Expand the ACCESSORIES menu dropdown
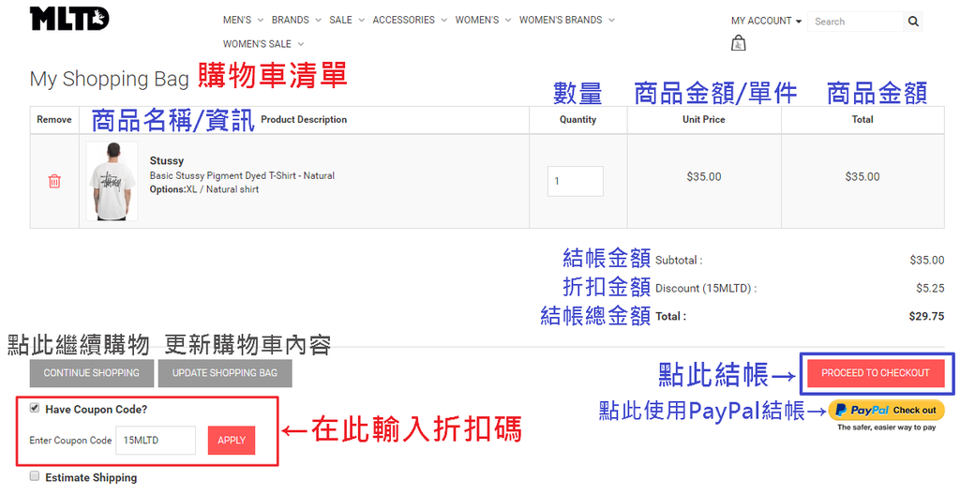The width and height of the screenshot is (960, 495). [410, 21]
